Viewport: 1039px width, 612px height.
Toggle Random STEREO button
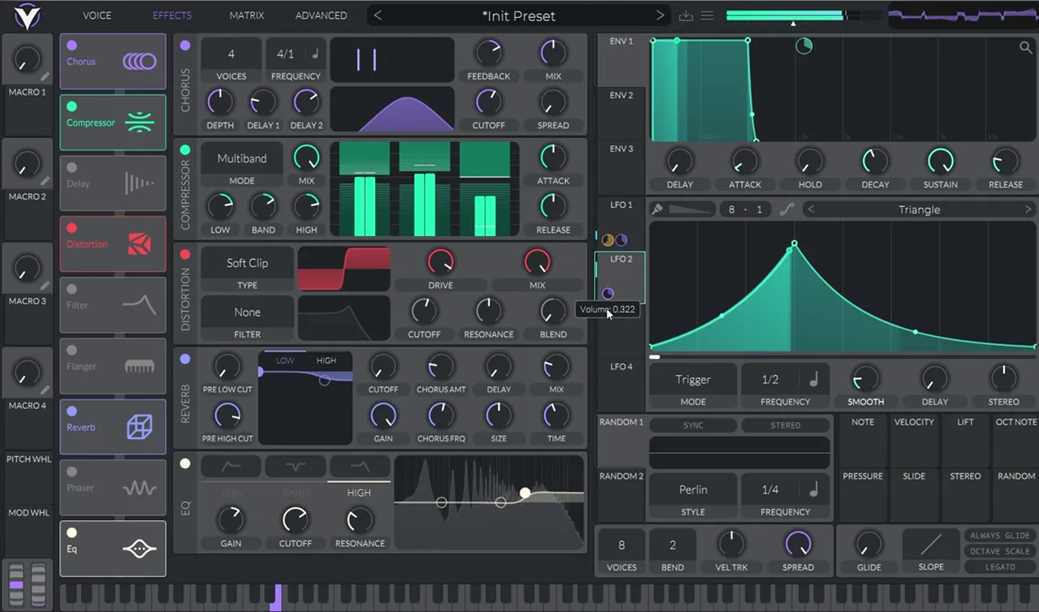(785, 425)
